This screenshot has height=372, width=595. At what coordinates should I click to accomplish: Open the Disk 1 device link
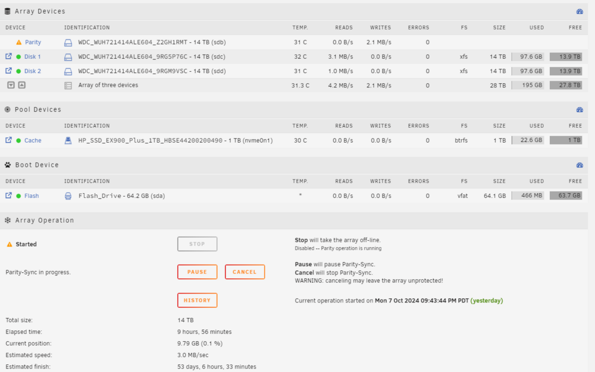[32, 57]
